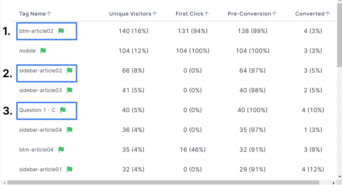Open the btm-article02 tag name

click(x=36, y=31)
